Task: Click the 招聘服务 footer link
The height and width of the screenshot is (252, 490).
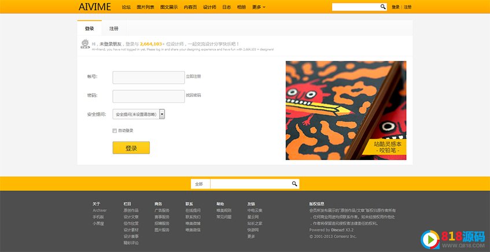Action: pyautogui.click(x=162, y=223)
